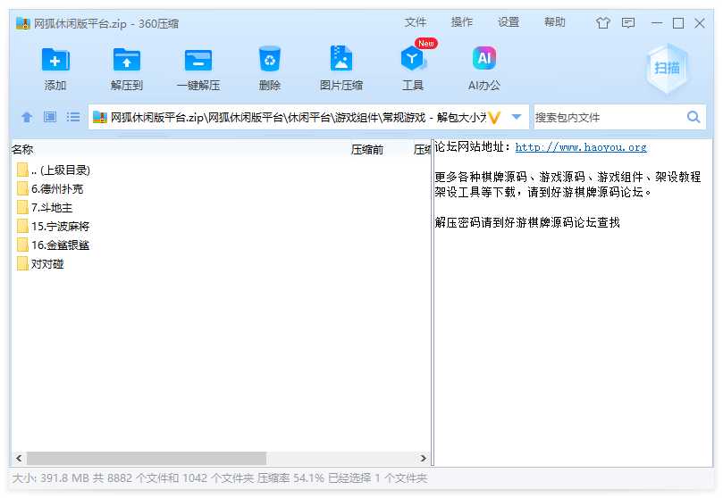Click the folder icon of 16.金鲨银鲨

tap(22, 245)
